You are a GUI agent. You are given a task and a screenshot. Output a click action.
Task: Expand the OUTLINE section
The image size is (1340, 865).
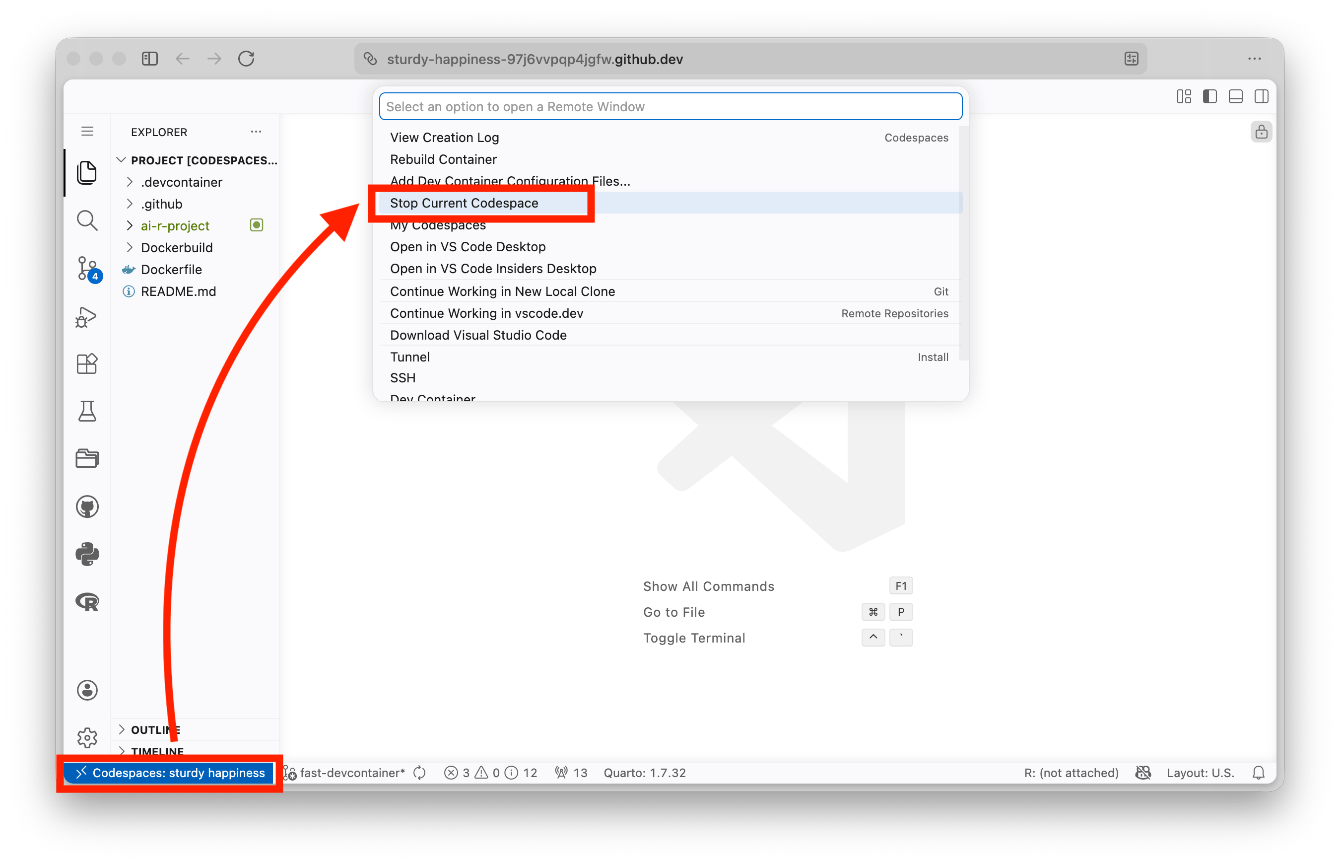click(196, 729)
